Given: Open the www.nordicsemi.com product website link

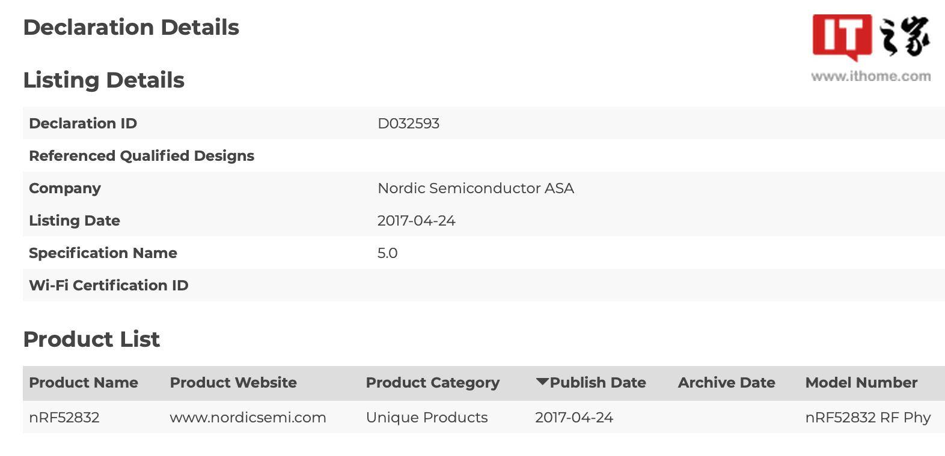Looking at the screenshot, I should [248, 418].
